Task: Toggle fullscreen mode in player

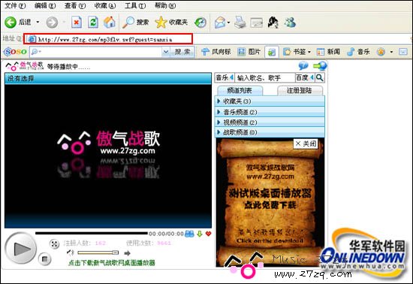Action: 54,243
